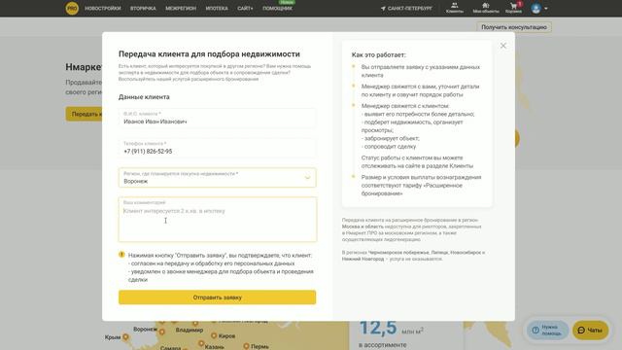Screen dimensions: 622x350
Task: Focus the Ваш комментарий text area
Action: click(x=217, y=220)
